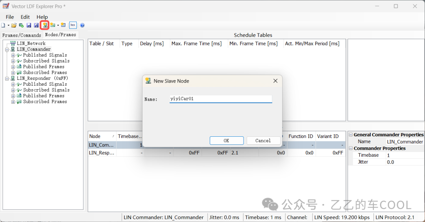The height and width of the screenshot is (222, 425).
Task: Click the Delay [ms] column header
Action: pyautogui.click(x=154, y=44)
